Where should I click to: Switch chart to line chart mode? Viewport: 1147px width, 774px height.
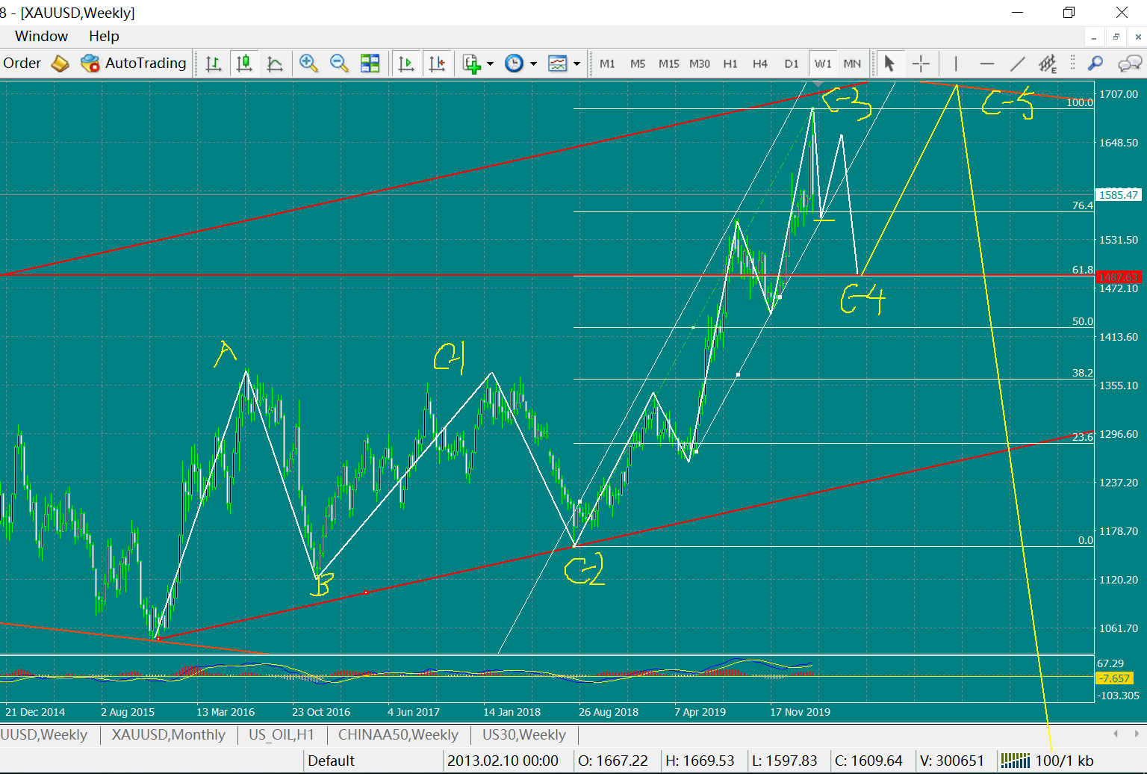coord(275,64)
